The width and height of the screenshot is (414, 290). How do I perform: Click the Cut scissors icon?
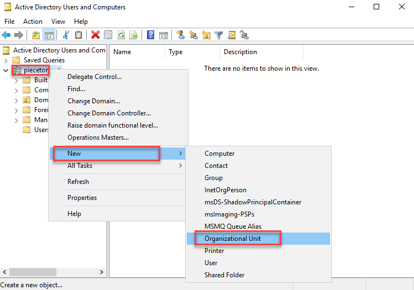pos(66,35)
